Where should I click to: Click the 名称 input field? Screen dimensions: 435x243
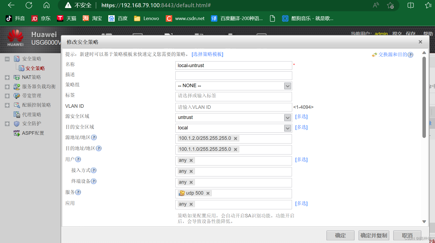click(x=234, y=65)
